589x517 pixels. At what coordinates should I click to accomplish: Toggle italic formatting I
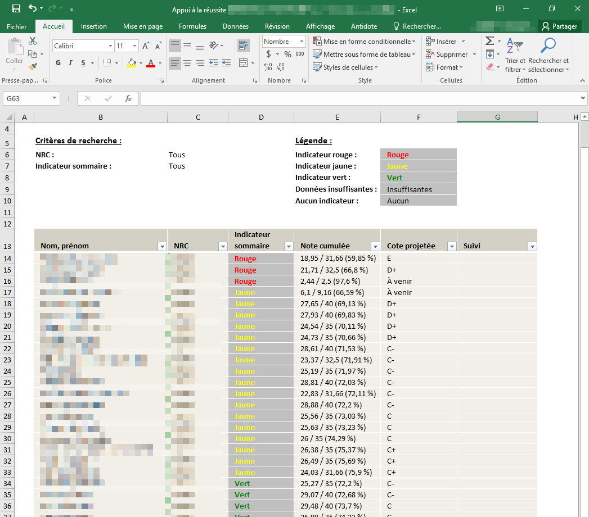(70, 62)
